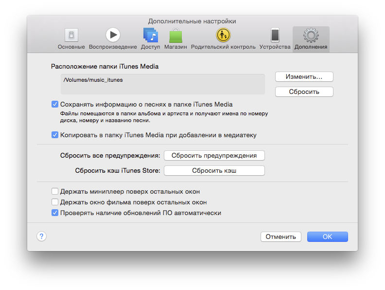Click the Сбросить все предупреждения label
The image size is (385, 290).
coord(110,156)
